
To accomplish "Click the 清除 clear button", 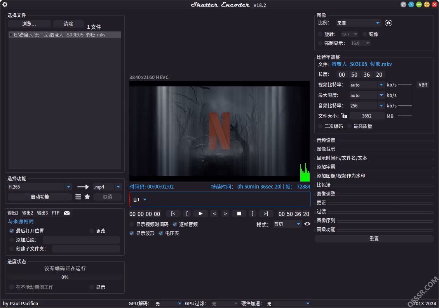I will [x=68, y=24].
